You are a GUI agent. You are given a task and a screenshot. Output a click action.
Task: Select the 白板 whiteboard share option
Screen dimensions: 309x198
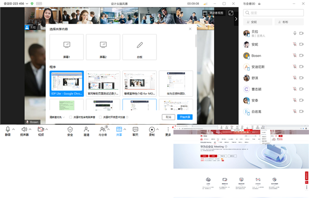pyautogui.click(x=140, y=47)
